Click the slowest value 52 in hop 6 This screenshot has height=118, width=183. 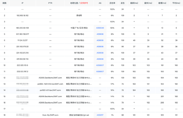click(x=162, y=40)
